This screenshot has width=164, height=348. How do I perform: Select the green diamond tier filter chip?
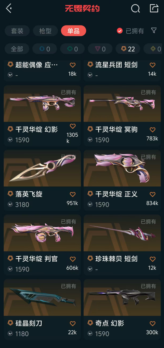72,49
